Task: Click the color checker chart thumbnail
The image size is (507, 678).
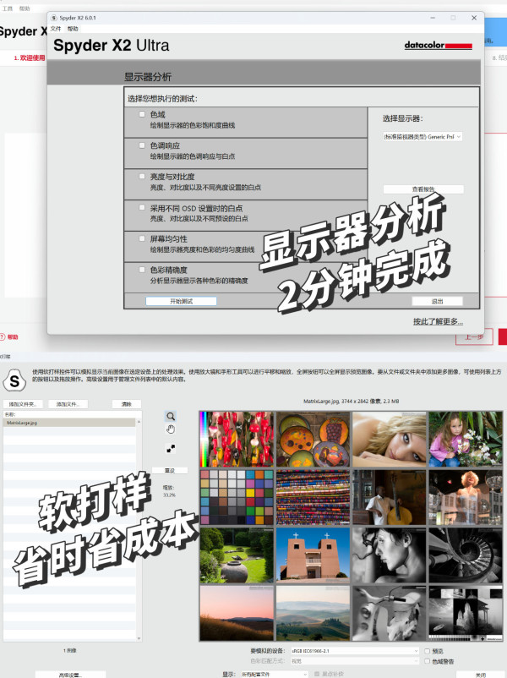Action: (237, 495)
